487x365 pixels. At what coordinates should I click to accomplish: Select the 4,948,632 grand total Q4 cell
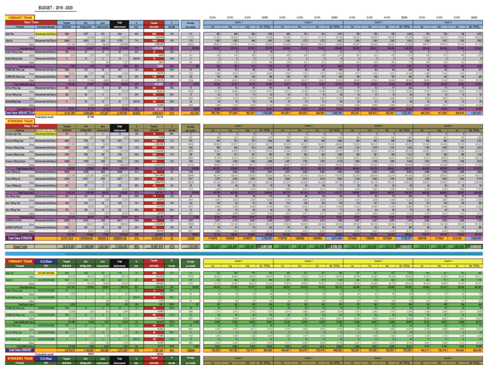pos(474,246)
